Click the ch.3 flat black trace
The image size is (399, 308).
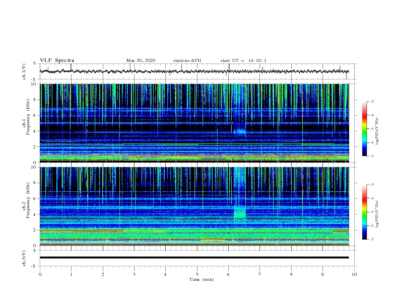click(194, 258)
